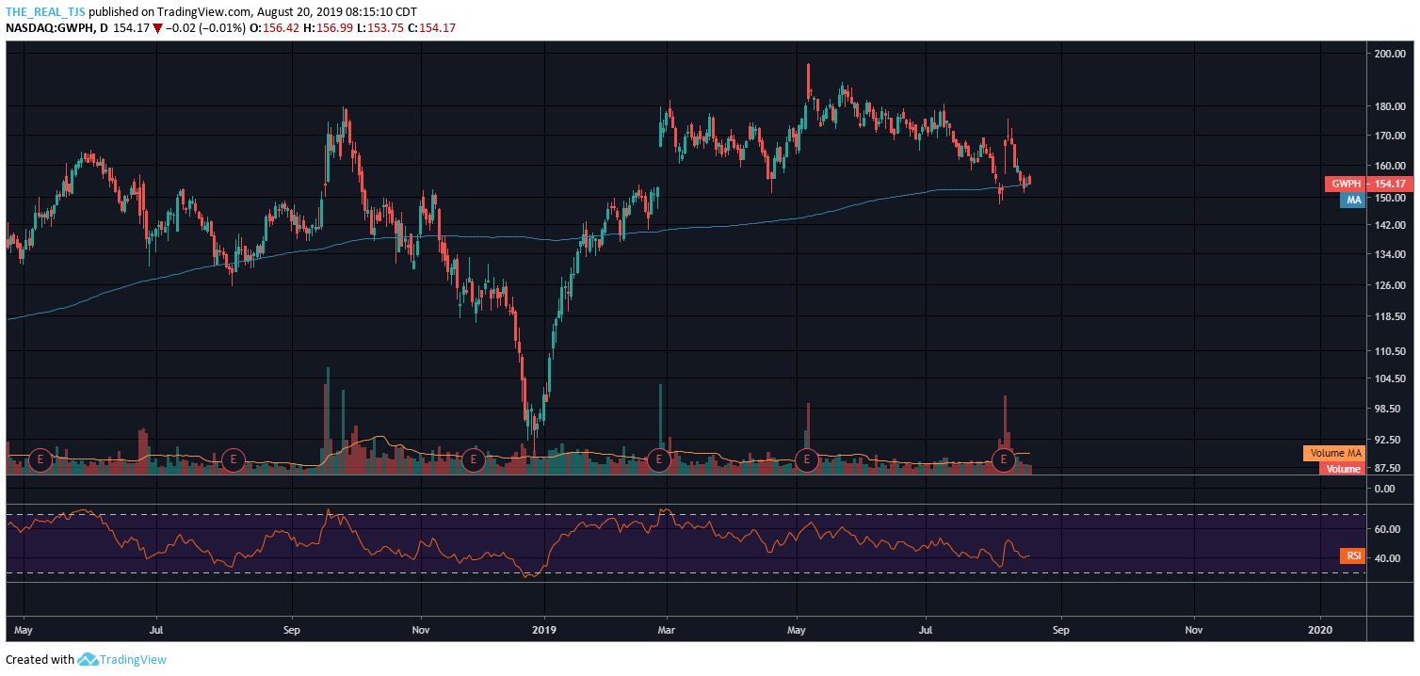1420x676 pixels.
Task: Click the earnings E marker above the May 2018 label
Action: (x=40, y=459)
